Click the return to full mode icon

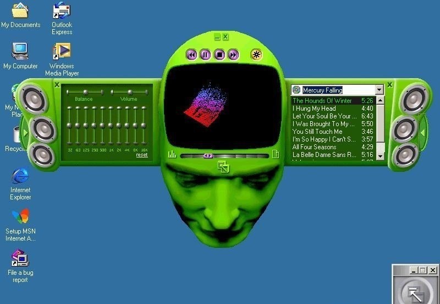pos(223,167)
